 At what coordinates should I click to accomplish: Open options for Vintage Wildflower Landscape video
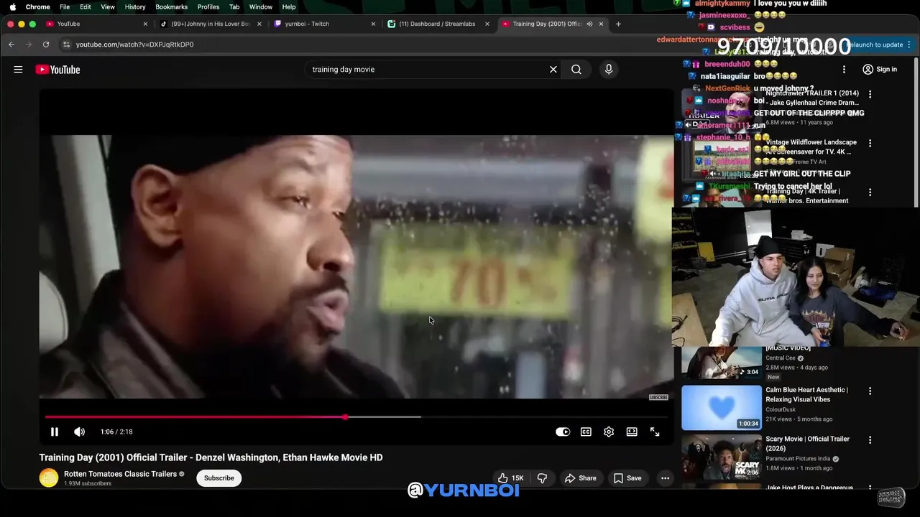[870, 143]
